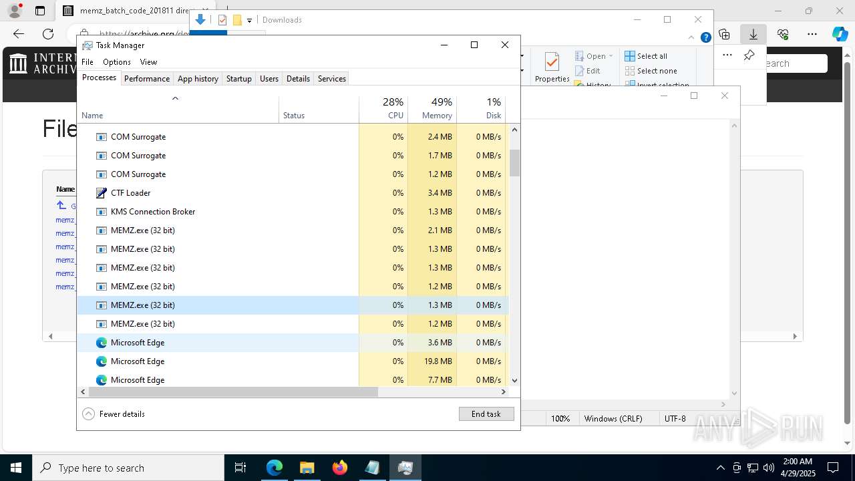The width and height of the screenshot is (855, 481).
Task: Open the Copilot sidebar in Edge
Action: (x=840, y=34)
